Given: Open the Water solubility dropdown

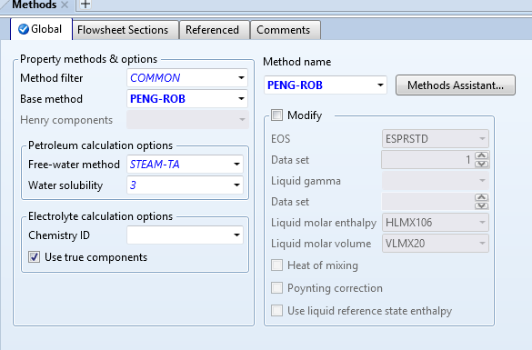Looking at the screenshot, I should (x=236, y=185).
